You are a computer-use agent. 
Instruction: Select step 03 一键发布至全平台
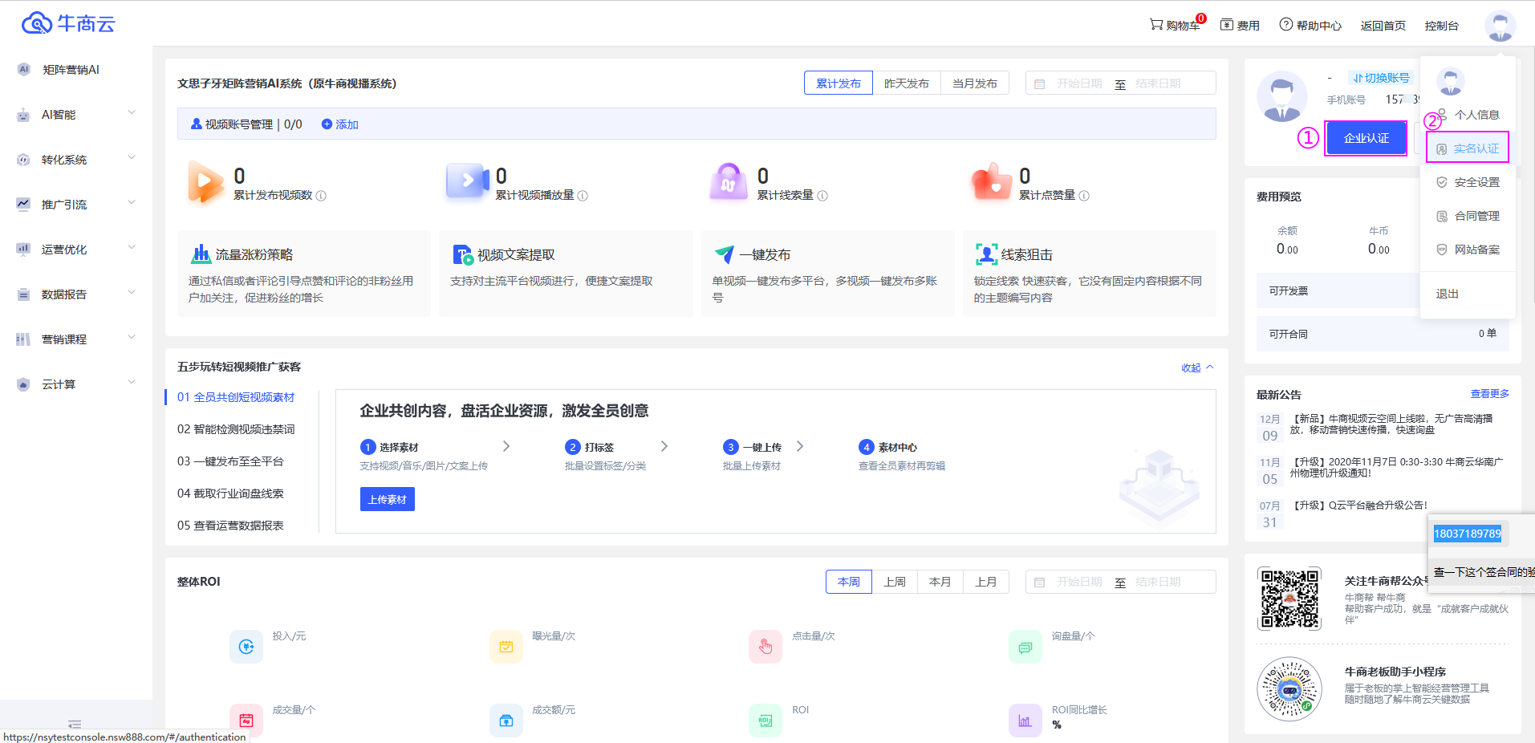pyautogui.click(x=230, y=461)
